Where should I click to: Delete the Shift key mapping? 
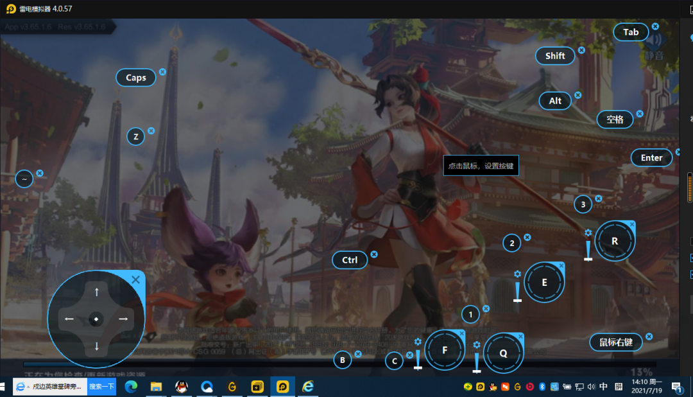[581, 50]
